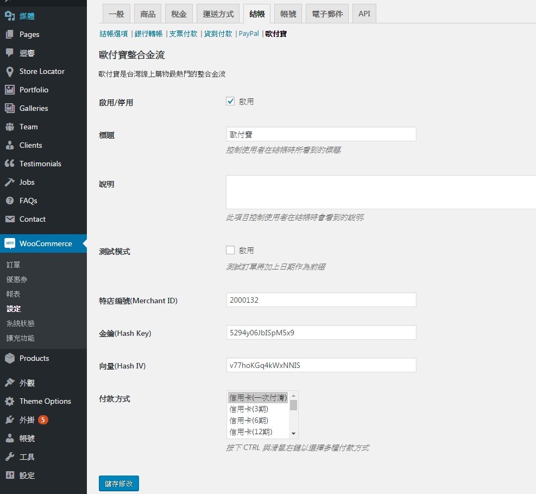Click the Merchant ID input field

click(321, 299)
